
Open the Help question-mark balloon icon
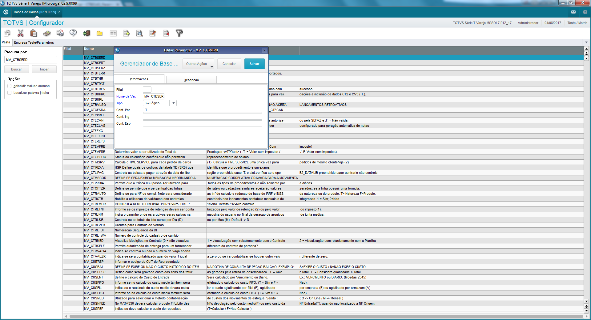click(73, 33)
